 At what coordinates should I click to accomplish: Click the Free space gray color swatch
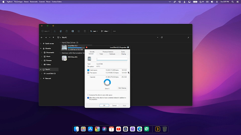tap(88, 73)
